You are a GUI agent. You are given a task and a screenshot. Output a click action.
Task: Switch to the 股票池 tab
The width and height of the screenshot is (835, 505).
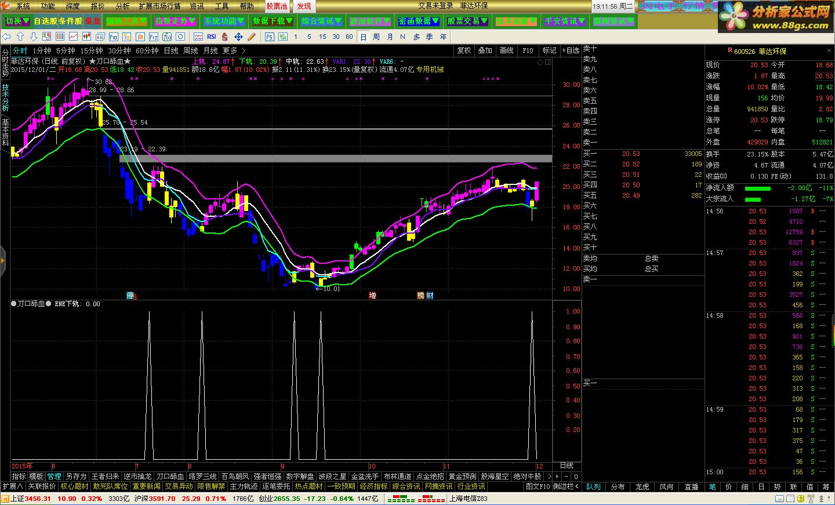pyautogui.click(x=277, y=6)
